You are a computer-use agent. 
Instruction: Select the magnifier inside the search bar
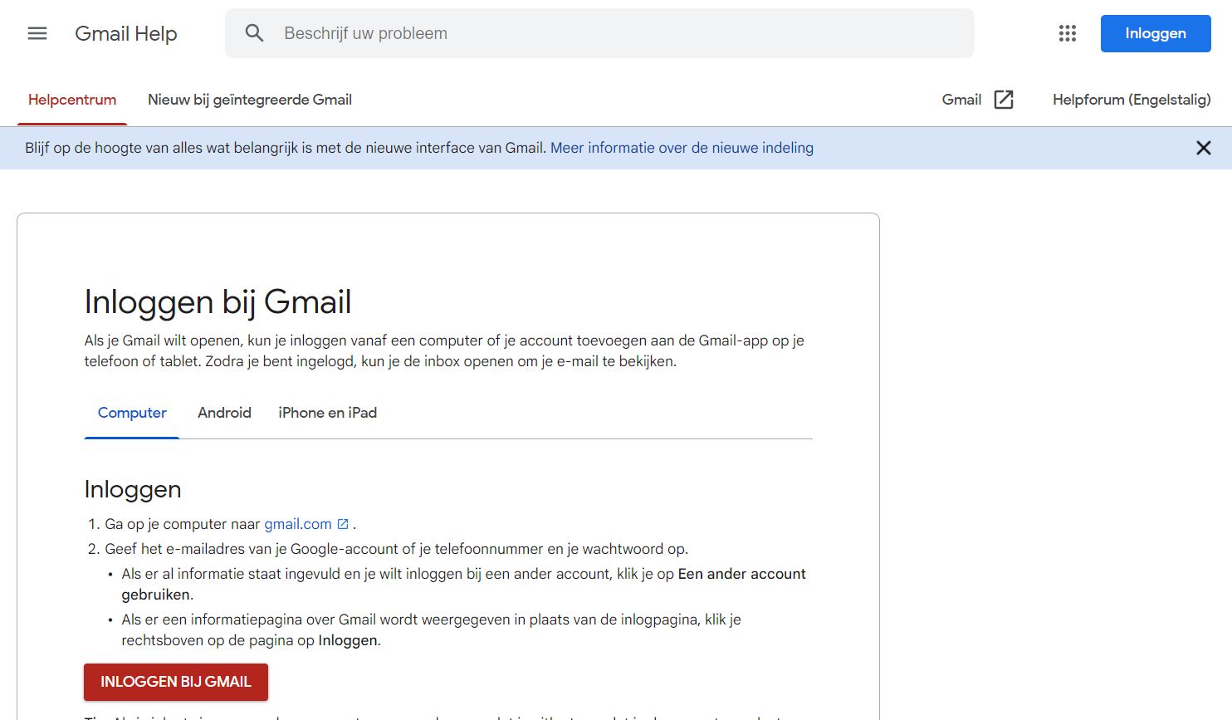(254, 33)
